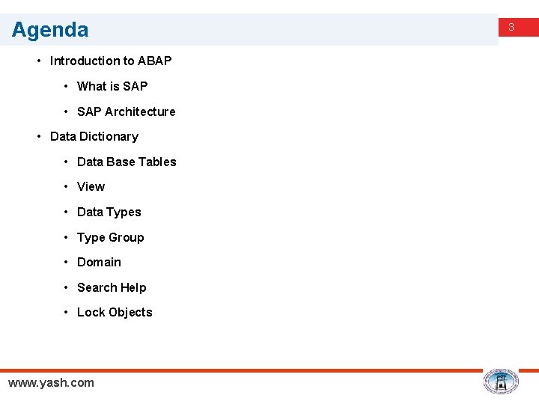The width and height of the screenshot is (539, 404).
Task: Select the What is SAP item
Action: [112, 86]
